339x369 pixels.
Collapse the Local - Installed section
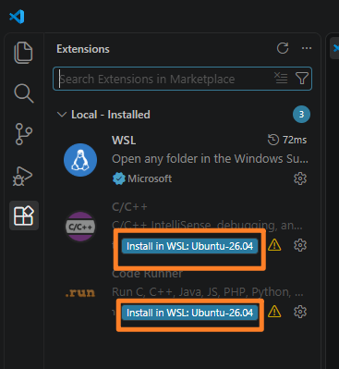(x=62, y=115)
